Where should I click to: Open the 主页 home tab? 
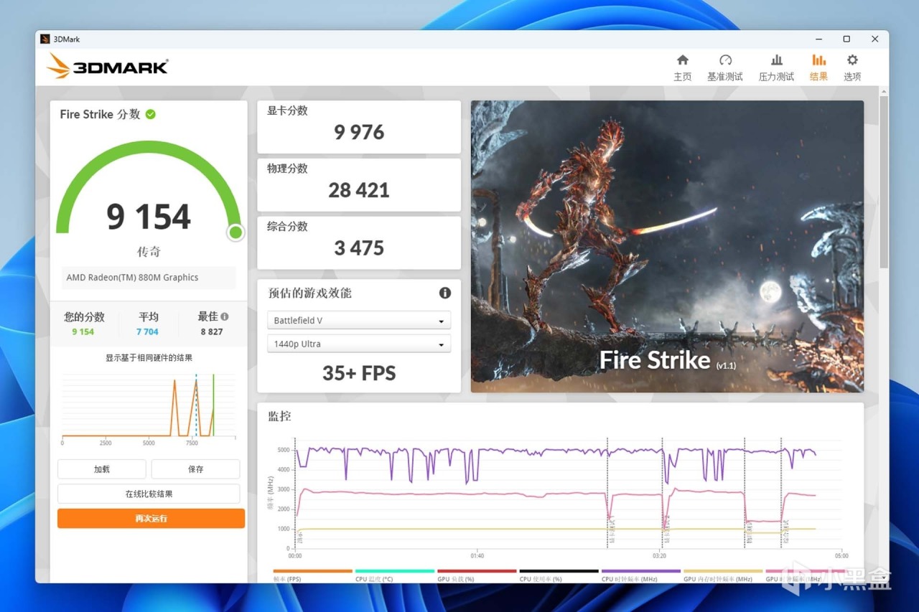[x=682, y=67]
